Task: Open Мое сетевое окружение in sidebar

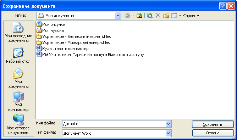Action: 18,124
